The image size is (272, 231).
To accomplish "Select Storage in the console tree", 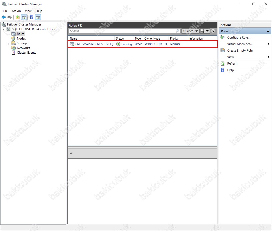I will pyautogui.click(x=22, y=43).
